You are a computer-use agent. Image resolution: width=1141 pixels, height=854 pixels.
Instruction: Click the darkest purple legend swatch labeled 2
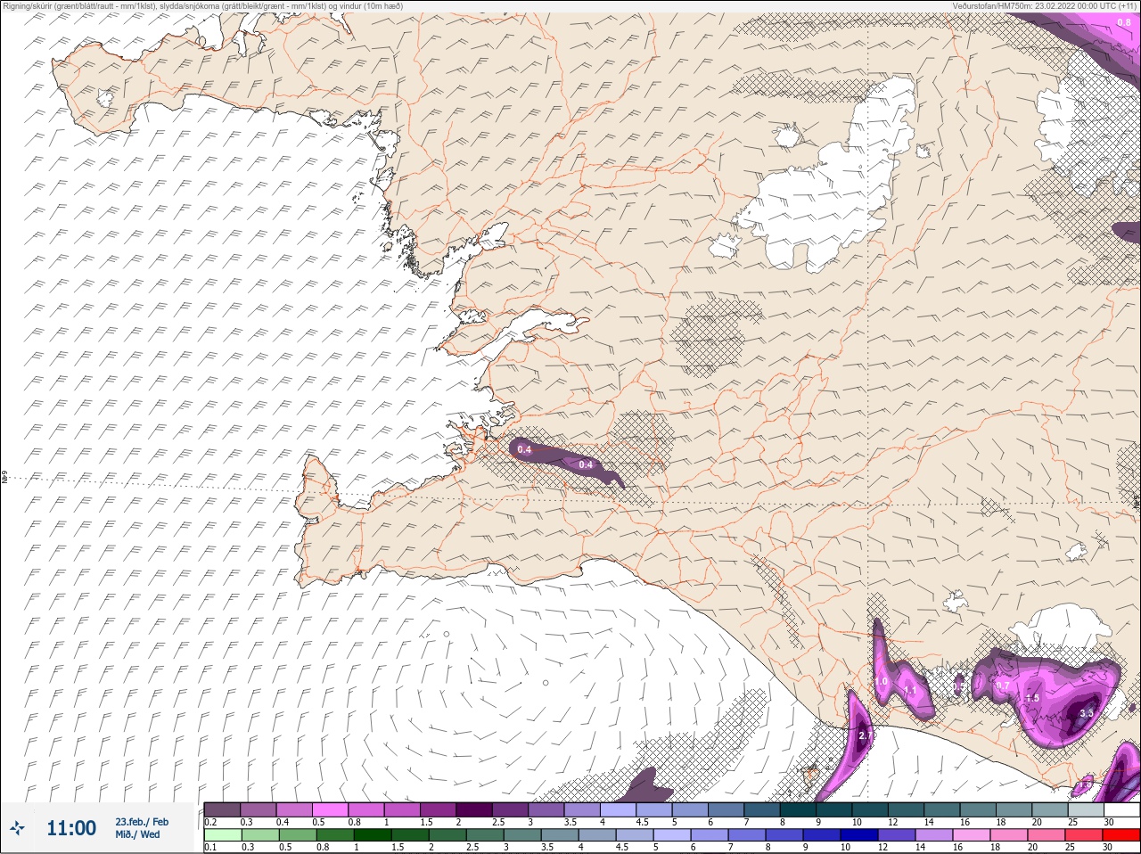pos(474,809)
